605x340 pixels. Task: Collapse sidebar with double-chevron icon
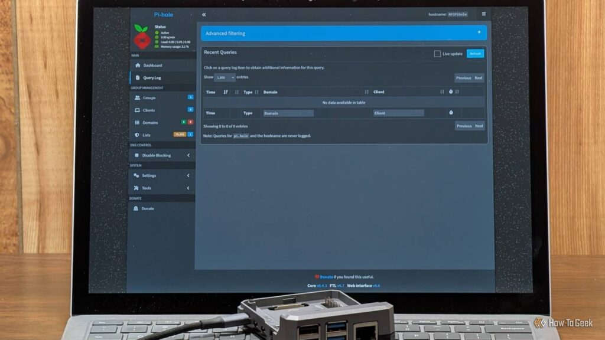click(x=204, y=15)
